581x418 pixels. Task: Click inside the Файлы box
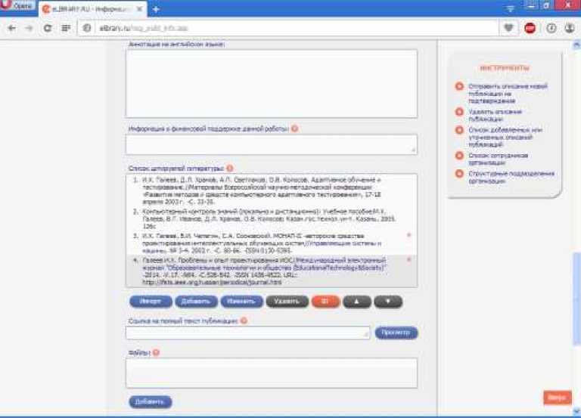[x=272, y=373]
